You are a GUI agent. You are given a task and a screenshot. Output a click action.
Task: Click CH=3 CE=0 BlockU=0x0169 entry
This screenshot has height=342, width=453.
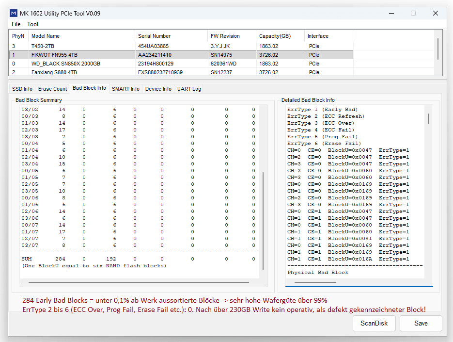[348, 205]
